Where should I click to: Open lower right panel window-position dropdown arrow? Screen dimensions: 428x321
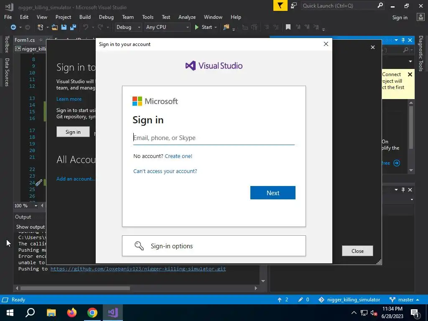coord(396,190)
